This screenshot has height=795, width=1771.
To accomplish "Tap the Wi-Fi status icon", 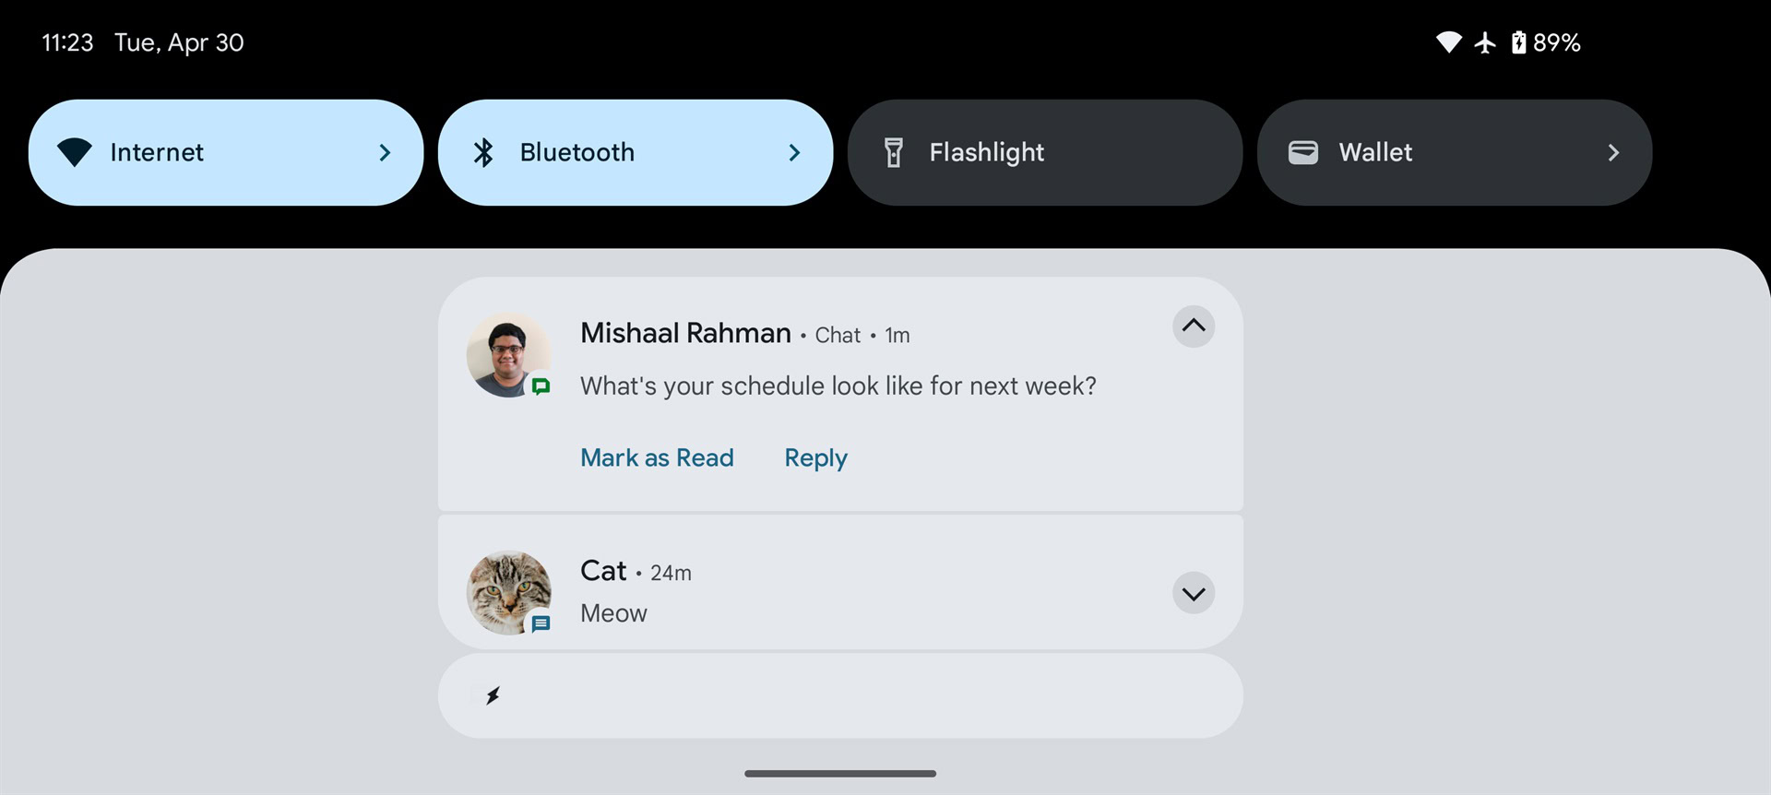I will 1448,42.
